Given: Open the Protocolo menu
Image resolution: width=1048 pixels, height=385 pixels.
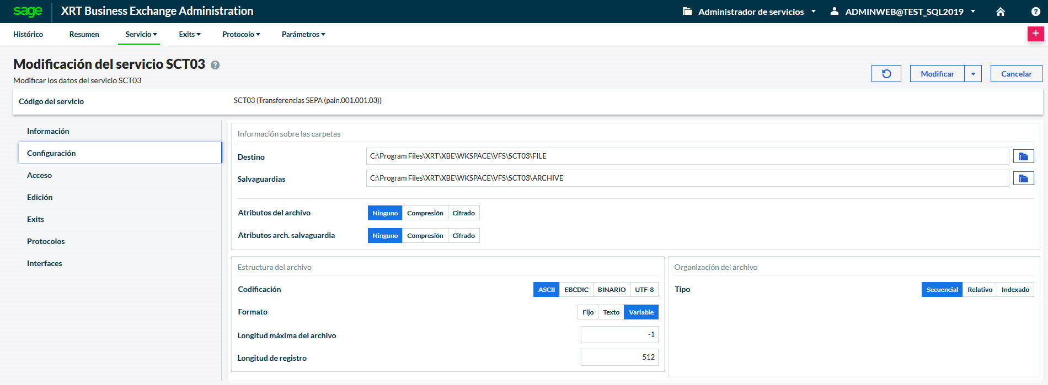Looking at the screenshot, I should click(241, 34).
